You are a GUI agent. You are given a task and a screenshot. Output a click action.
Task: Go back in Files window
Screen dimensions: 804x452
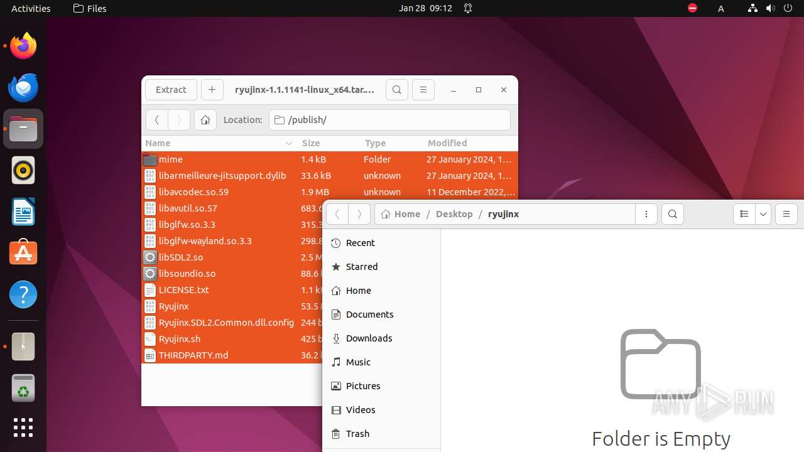click(x=337, y=214)
